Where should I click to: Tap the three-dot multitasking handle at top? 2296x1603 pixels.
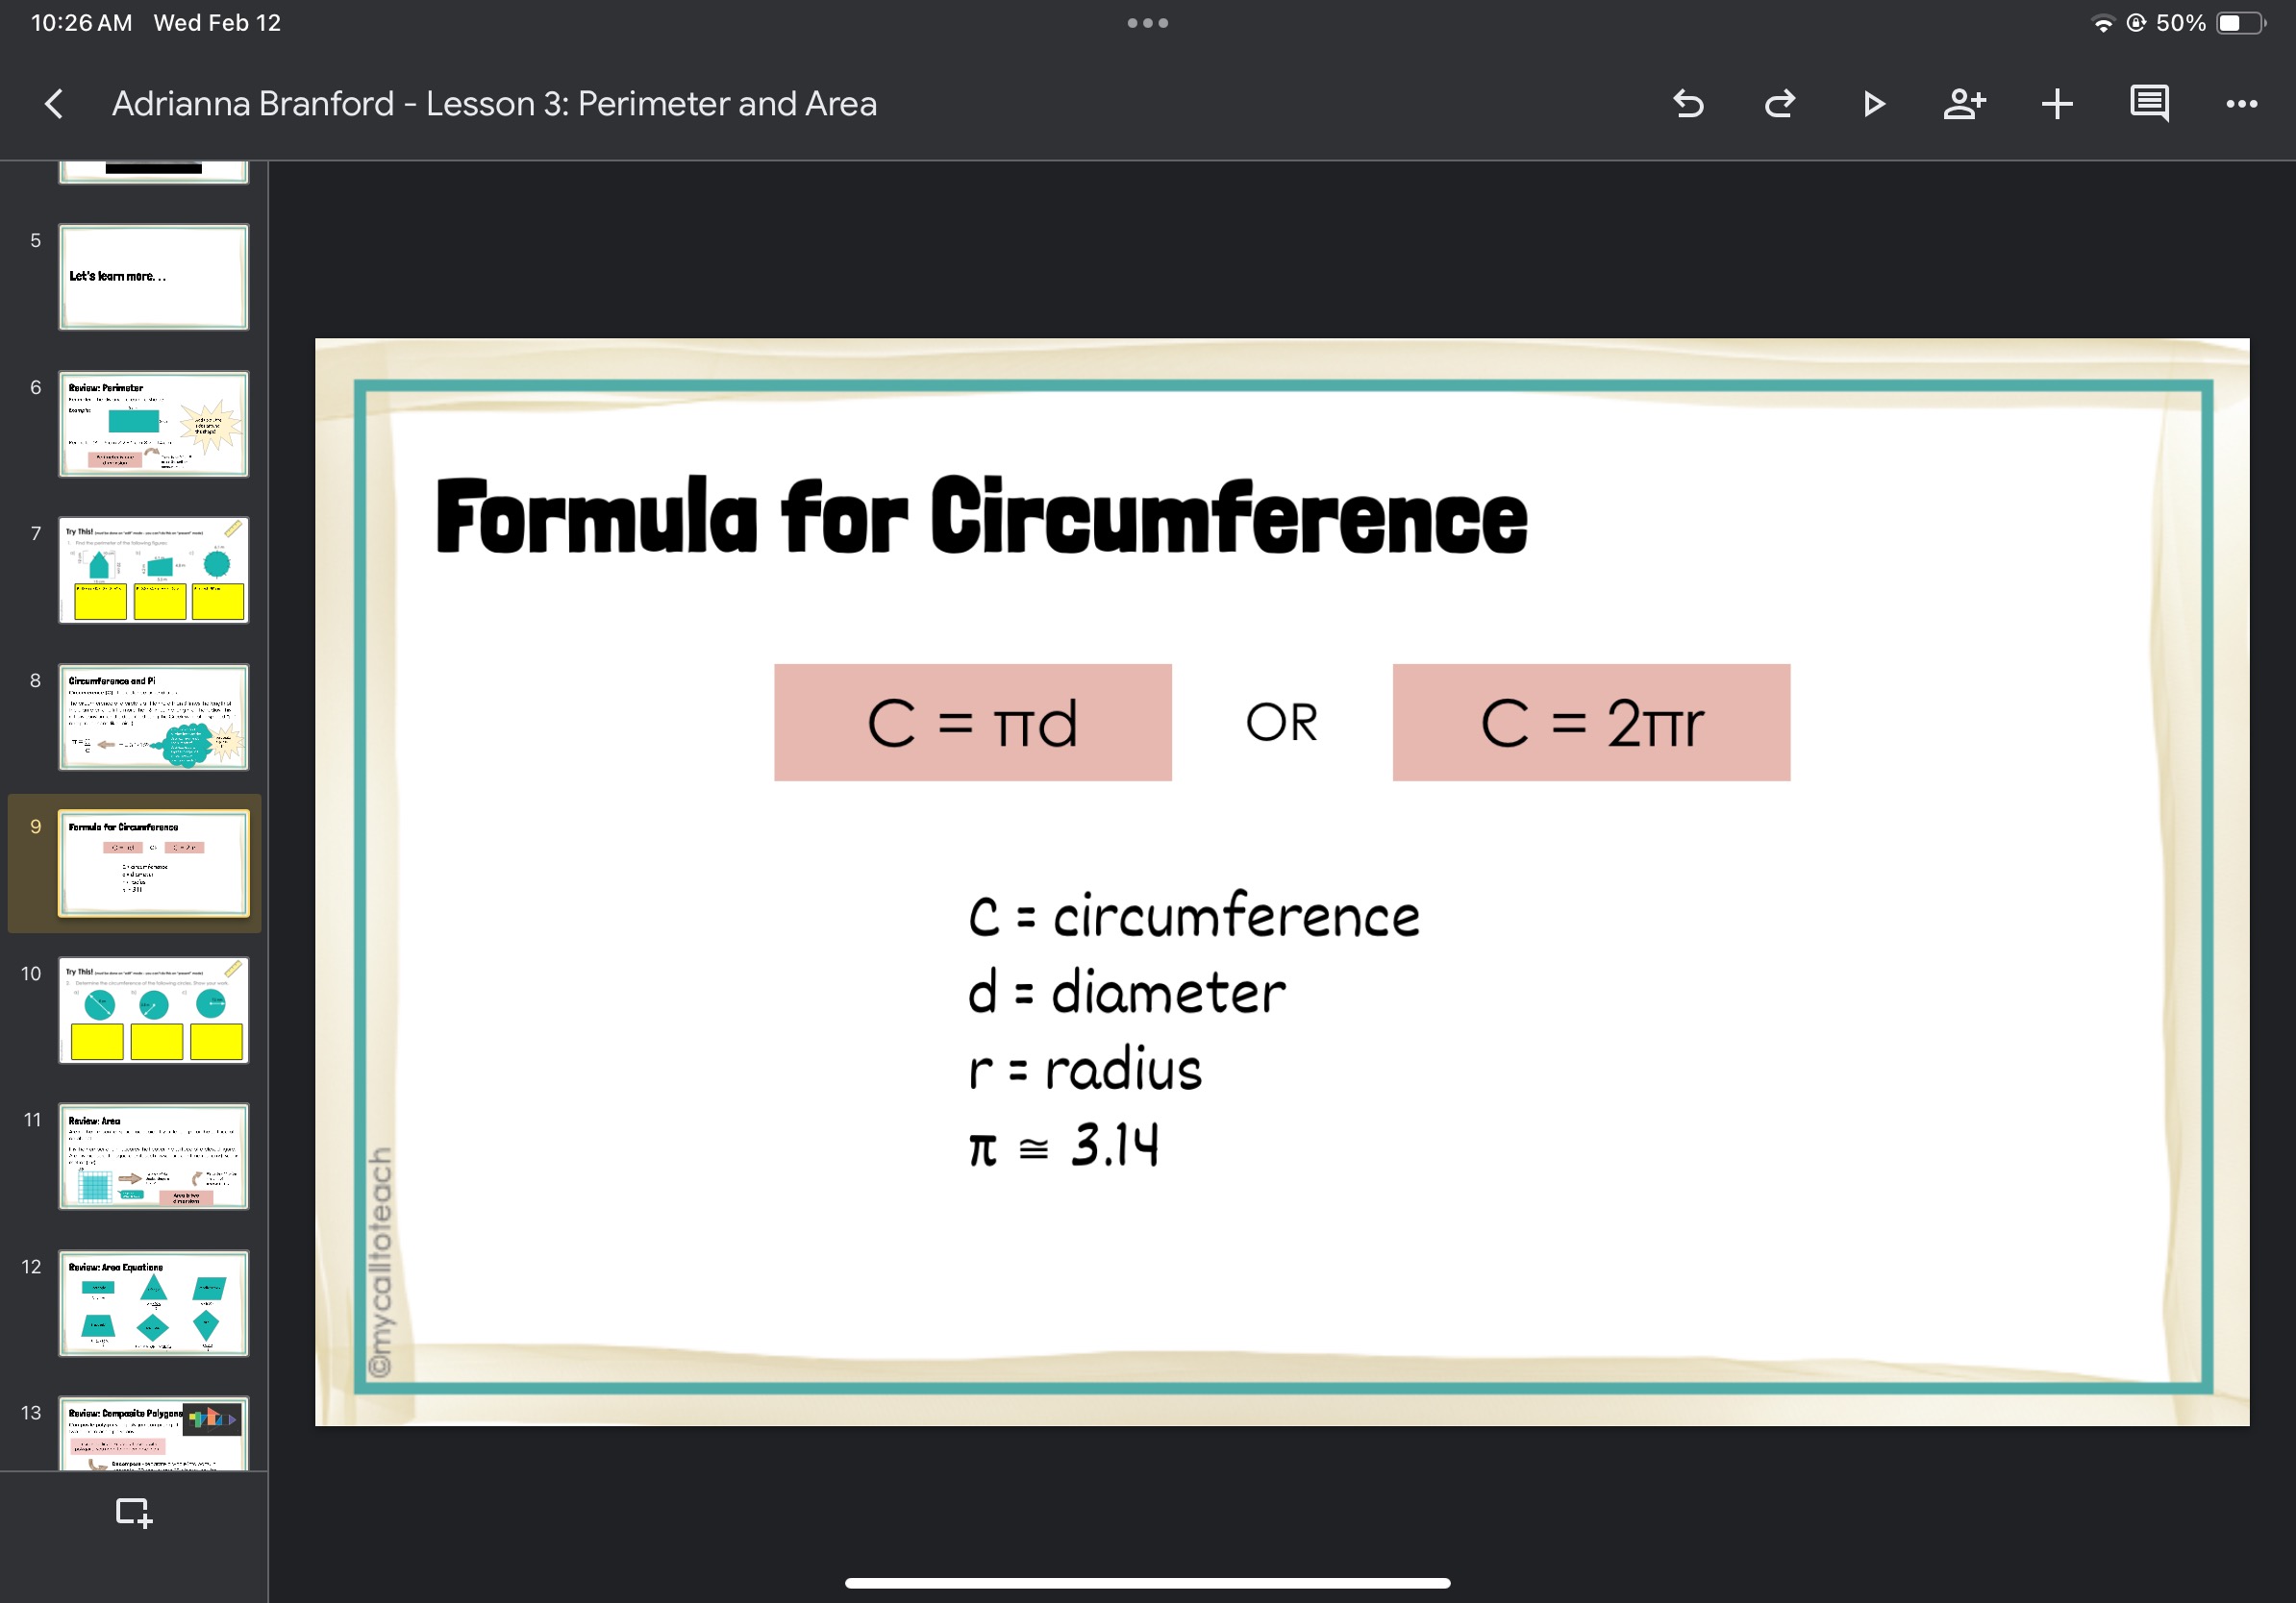(x=1147, y=23)
